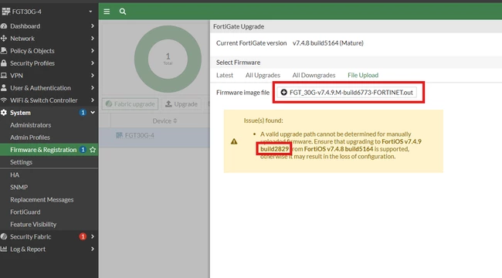Expand the Policy & Objects chevron
Viewport: 502px width, 278px height.
pyautogui.click(x=93, y=51)
